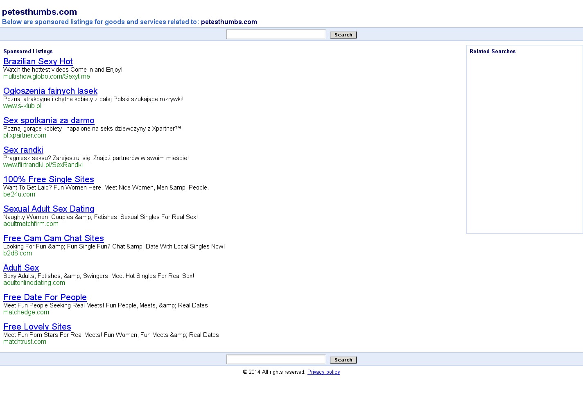Click the bottom search input field
Image resolution: width=583 pixels, height=411 pixels.
(x=276, y=359)
